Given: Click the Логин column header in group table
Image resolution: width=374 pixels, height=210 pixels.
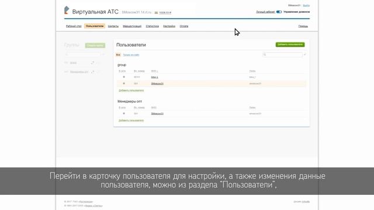Looking at the screenshot, I should pos(252,71).
